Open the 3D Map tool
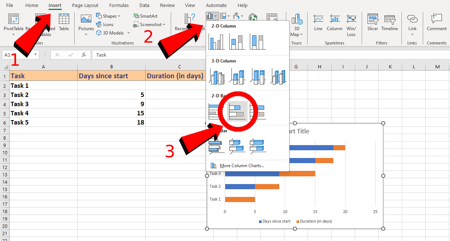Image resolution: width=450 pixels, height=241 pixels. tap(297, 25)
